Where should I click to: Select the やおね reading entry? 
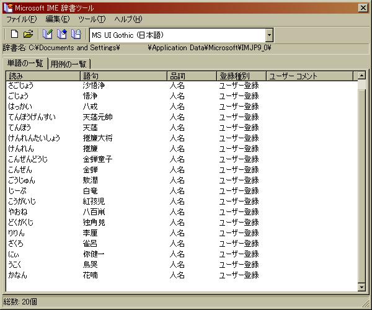[x=18, y=212]
